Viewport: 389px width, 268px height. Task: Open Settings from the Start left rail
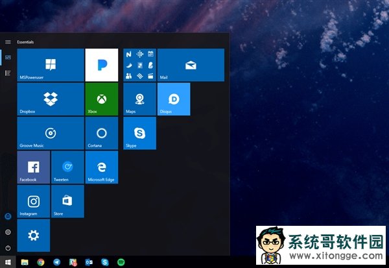(x=8, y=232)
